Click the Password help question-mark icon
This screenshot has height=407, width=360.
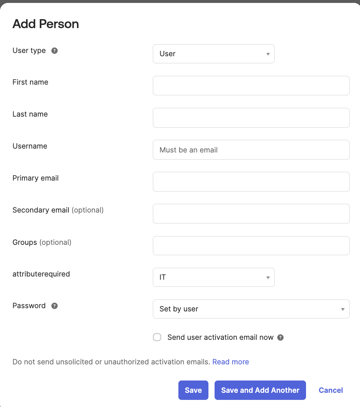coord(55,306)
